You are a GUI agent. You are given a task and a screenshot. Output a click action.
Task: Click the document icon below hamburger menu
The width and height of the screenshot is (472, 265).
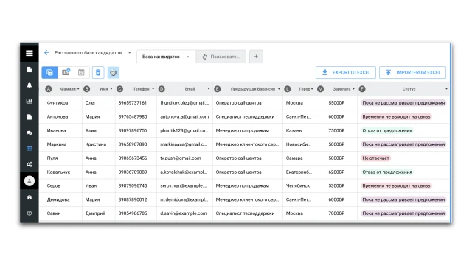click(29, 69)
